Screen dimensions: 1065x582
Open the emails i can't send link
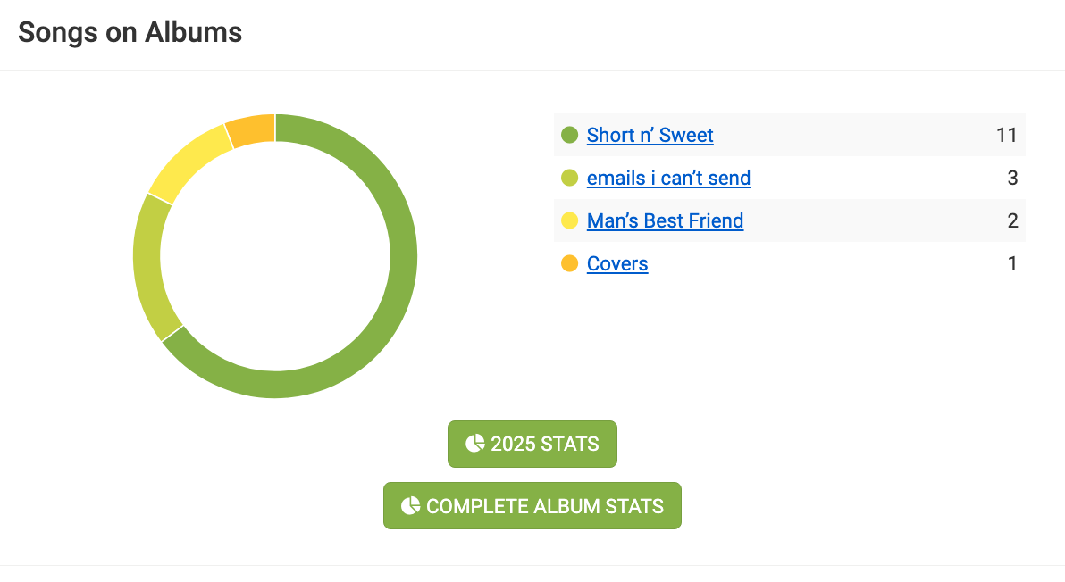(668, 178)
